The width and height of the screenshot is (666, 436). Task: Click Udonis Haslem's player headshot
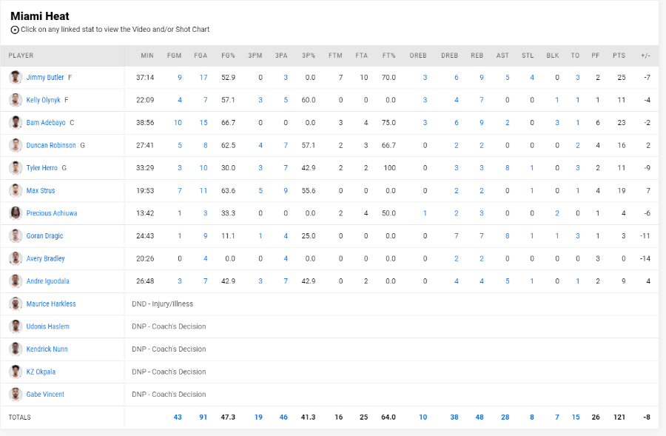tap(16, 326)
